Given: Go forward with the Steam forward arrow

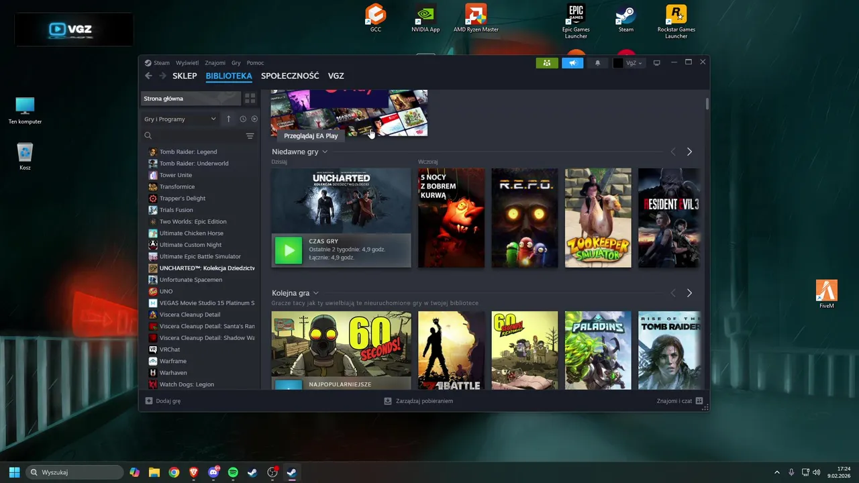Looking at the screenshot, I should click(x=162, y=76).
